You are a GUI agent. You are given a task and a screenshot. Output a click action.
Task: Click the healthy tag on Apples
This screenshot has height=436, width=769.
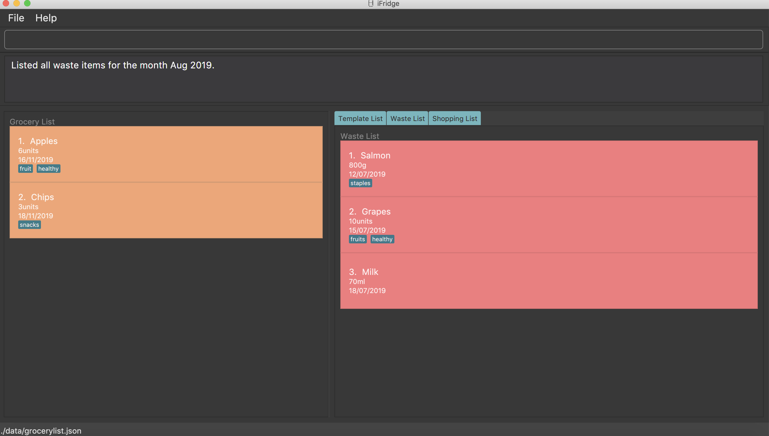tap(48, 169)
